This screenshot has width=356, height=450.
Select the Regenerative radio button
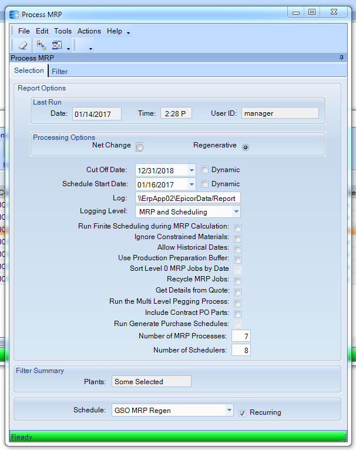(x=246, y=147)
